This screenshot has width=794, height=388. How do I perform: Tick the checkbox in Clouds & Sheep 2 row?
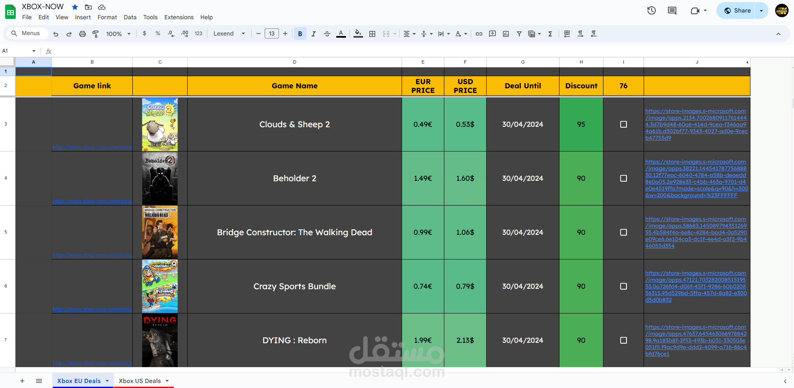coord(624,124)
